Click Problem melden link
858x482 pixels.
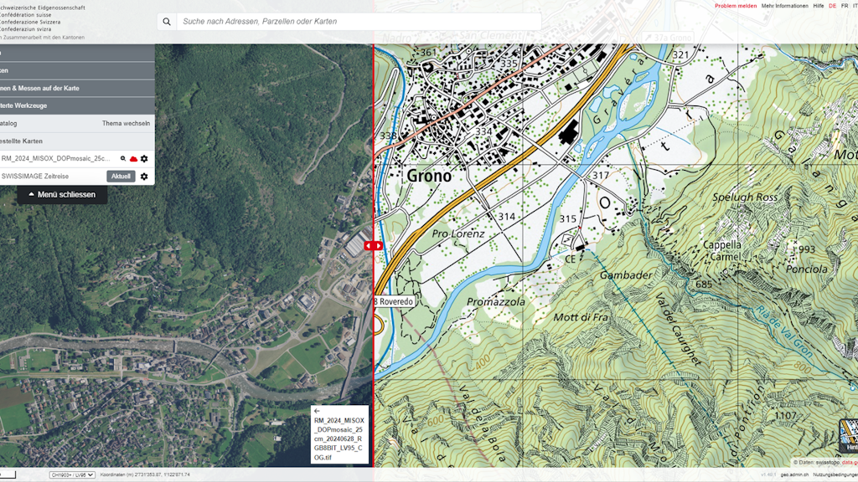(736, 6)
